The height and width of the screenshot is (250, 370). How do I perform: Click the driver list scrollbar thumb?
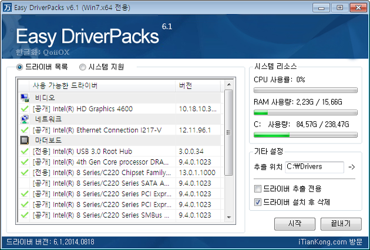(228, 133)
